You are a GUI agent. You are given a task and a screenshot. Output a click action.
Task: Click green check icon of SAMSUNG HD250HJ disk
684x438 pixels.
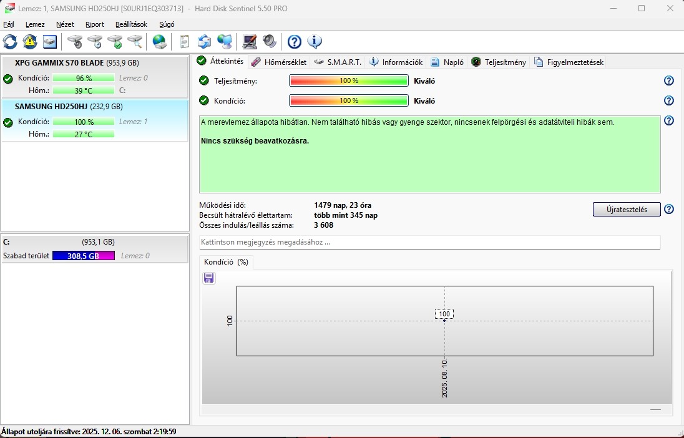[x=8, y=122]
